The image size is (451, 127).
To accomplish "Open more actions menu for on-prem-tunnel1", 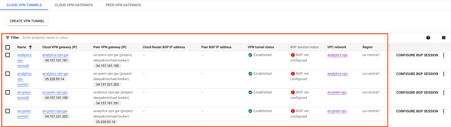I will pos(444,111).
